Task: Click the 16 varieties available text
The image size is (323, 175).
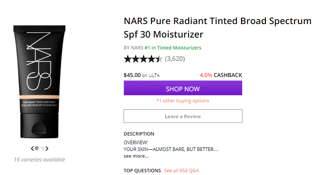Action: (39, 159)
